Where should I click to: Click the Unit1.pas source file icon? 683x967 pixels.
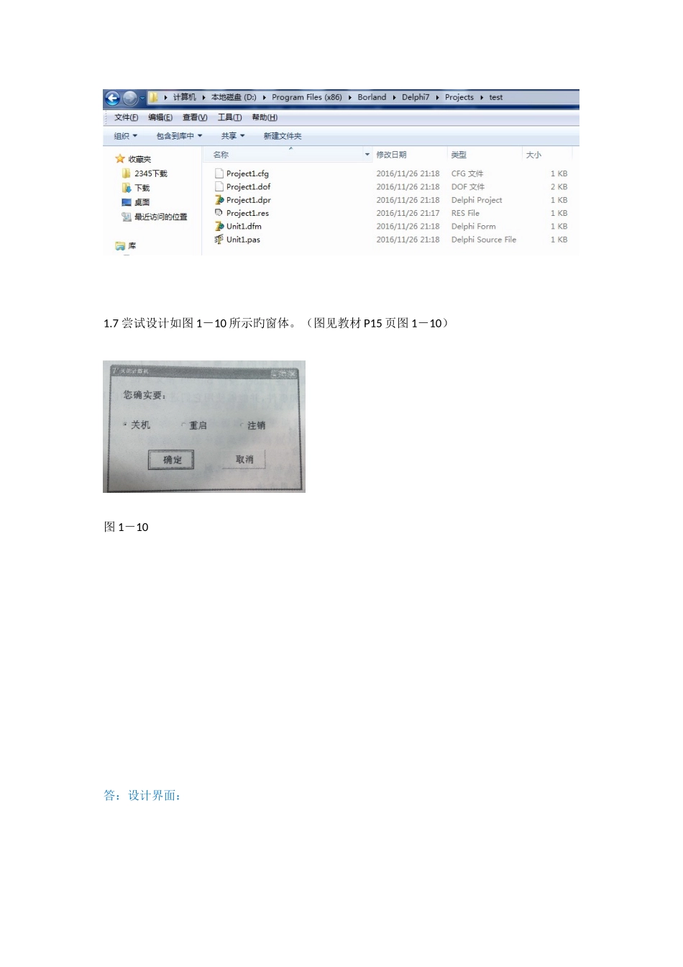pyautogui.click(x=219, y=240)
